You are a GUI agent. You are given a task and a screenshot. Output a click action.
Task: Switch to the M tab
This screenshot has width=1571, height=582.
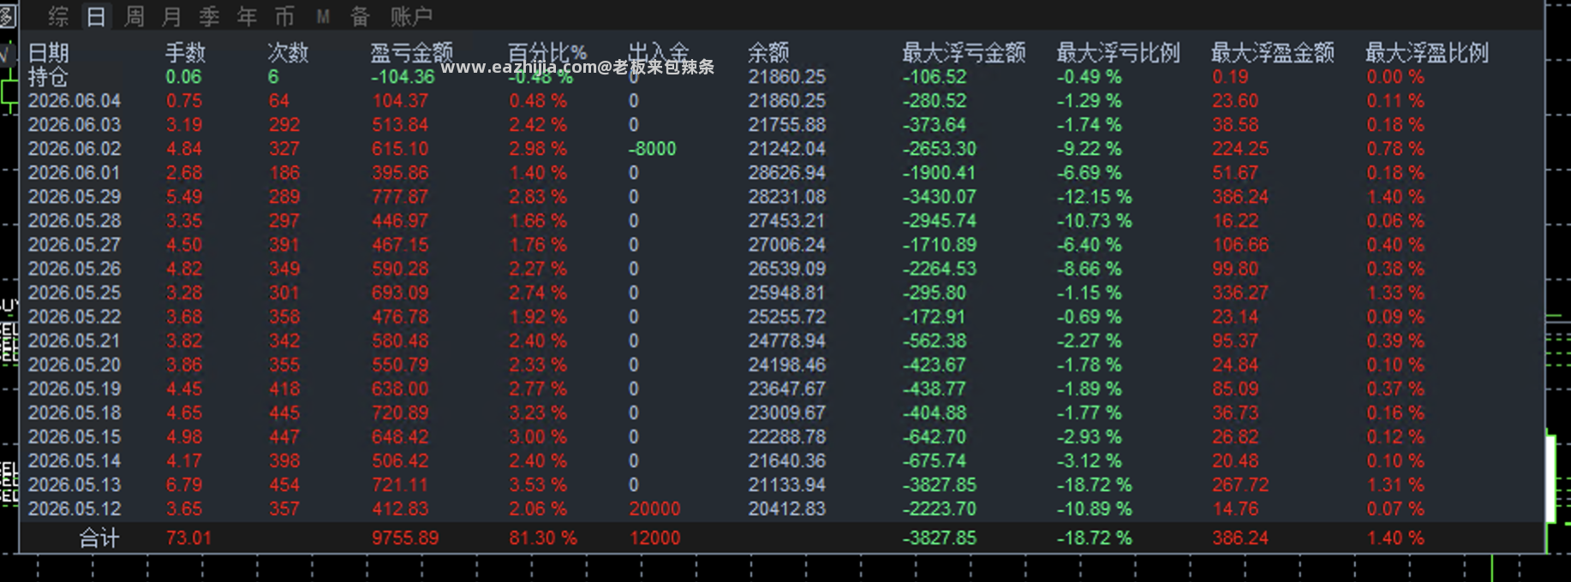(x=323, y=16)
